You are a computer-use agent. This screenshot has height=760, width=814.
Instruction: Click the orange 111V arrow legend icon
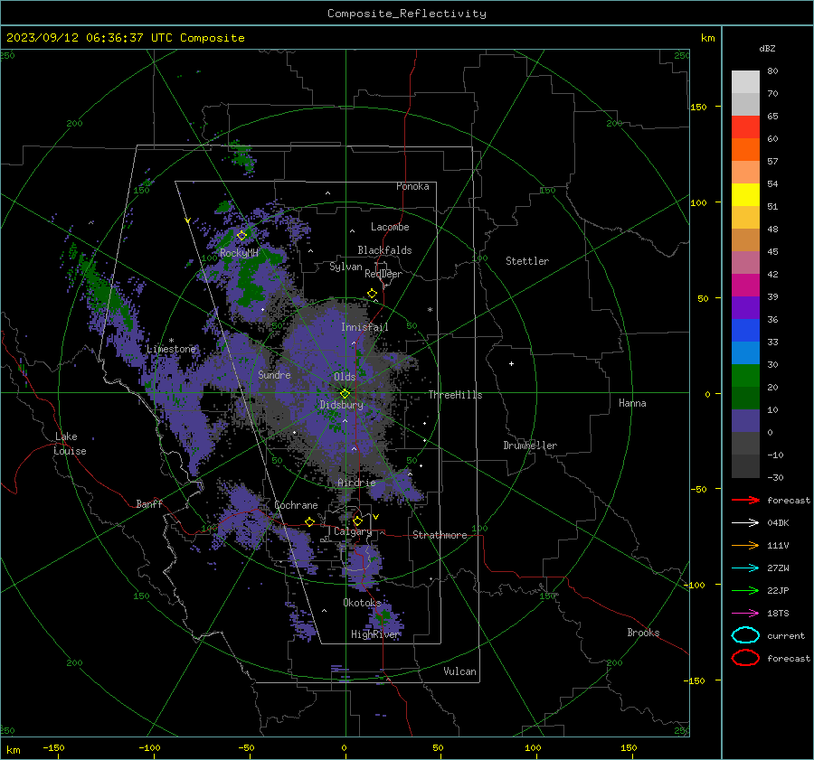pyautogui.click(x=745, y=545)
